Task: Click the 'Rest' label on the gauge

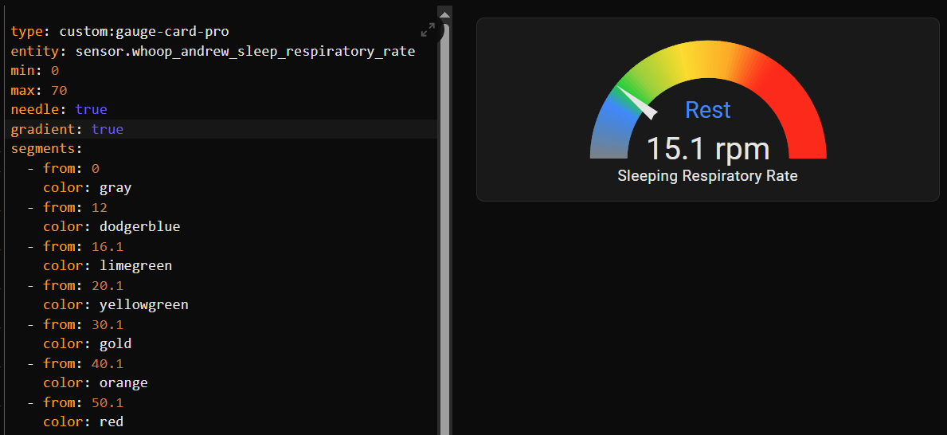Action: point(708,109)
